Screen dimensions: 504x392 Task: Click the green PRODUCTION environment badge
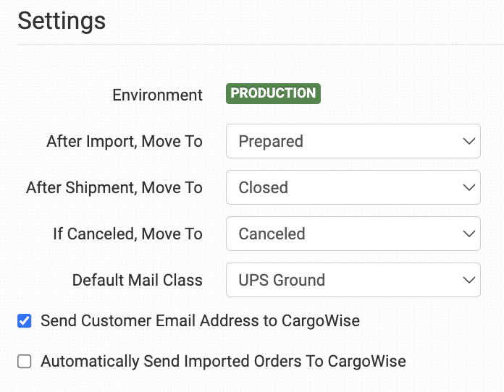(x=273, y=93)
